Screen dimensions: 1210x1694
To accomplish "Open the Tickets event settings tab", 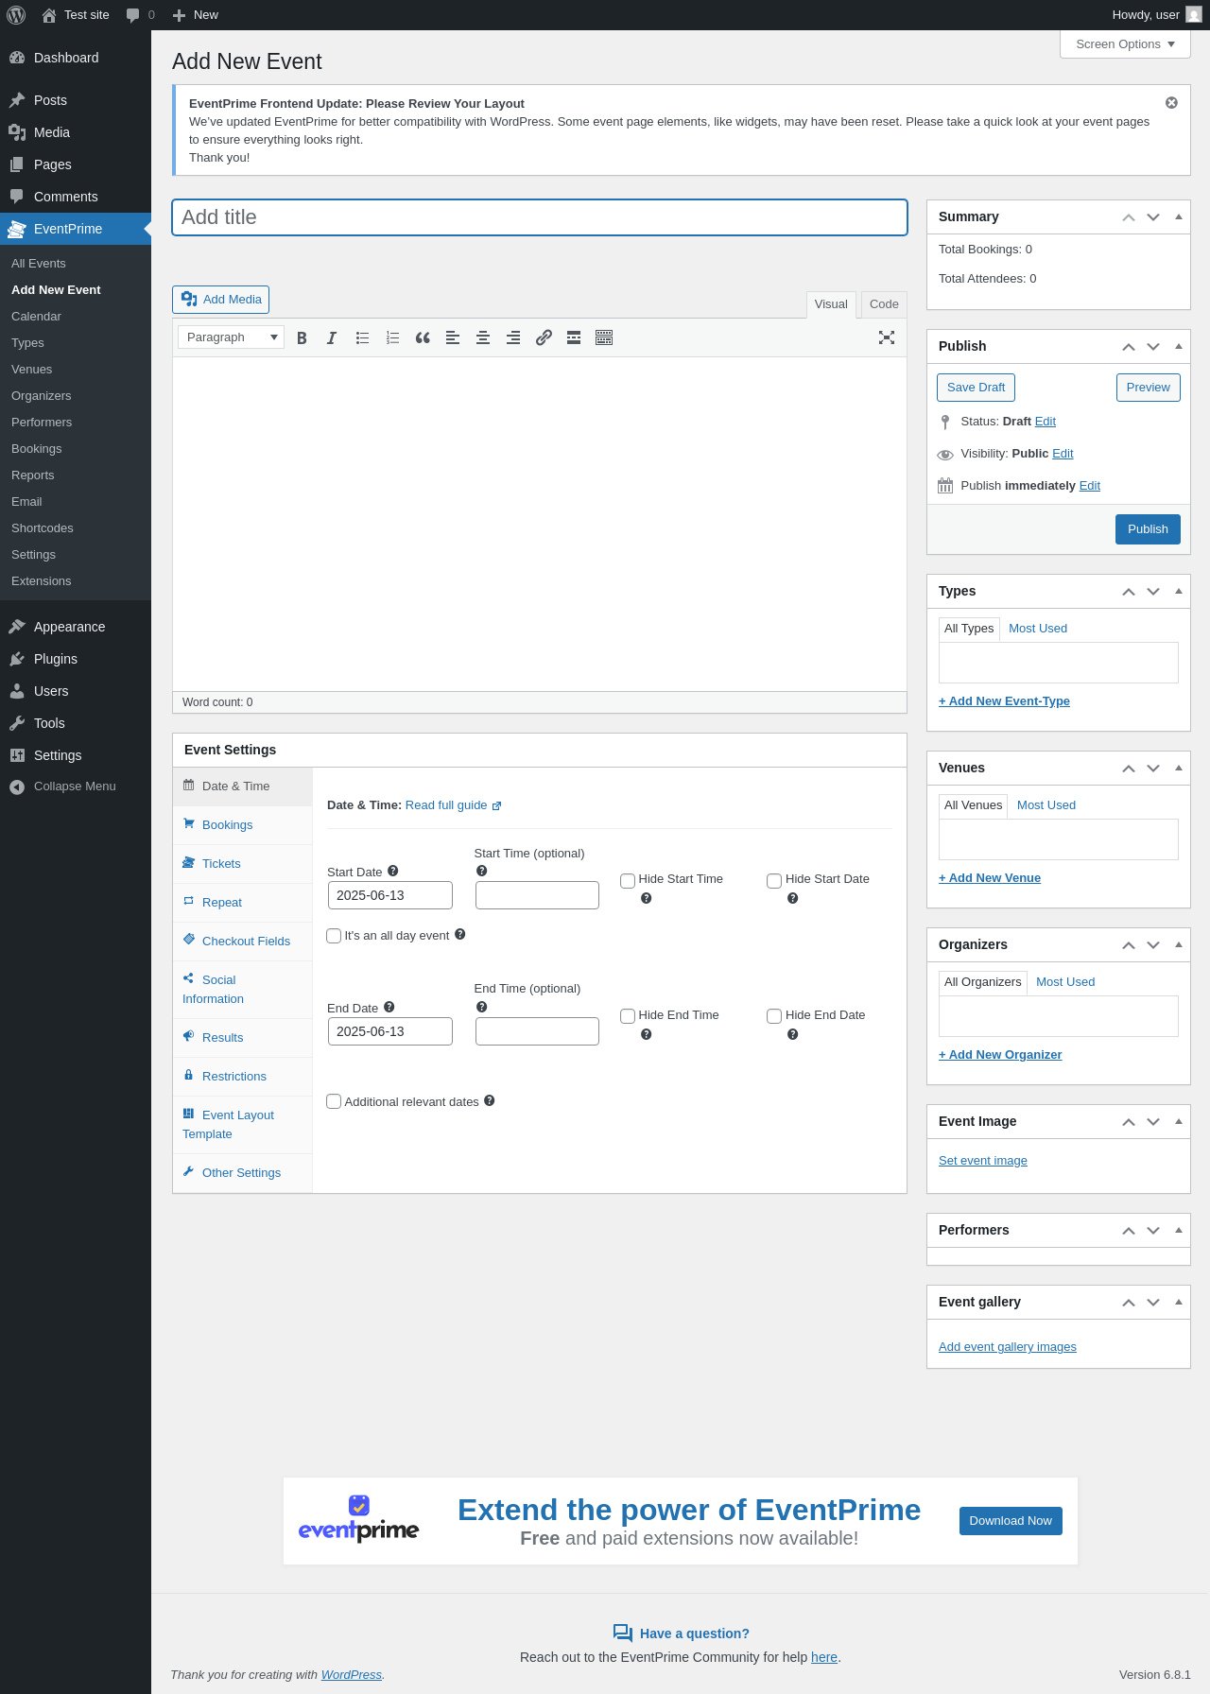I will [x=242, y=864].
